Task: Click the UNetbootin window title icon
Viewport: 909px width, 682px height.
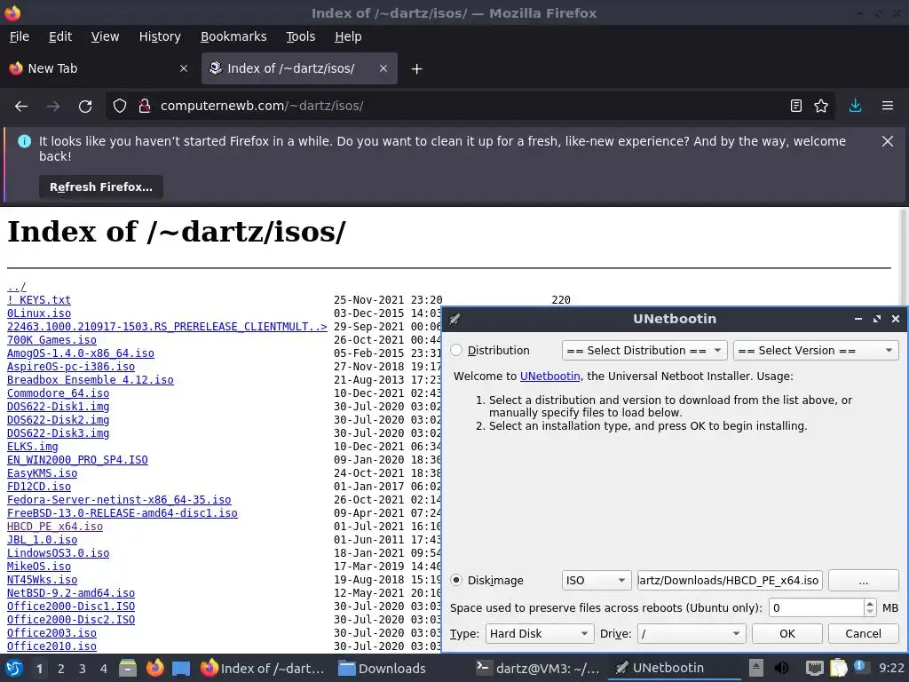Action: click(455, 319)
